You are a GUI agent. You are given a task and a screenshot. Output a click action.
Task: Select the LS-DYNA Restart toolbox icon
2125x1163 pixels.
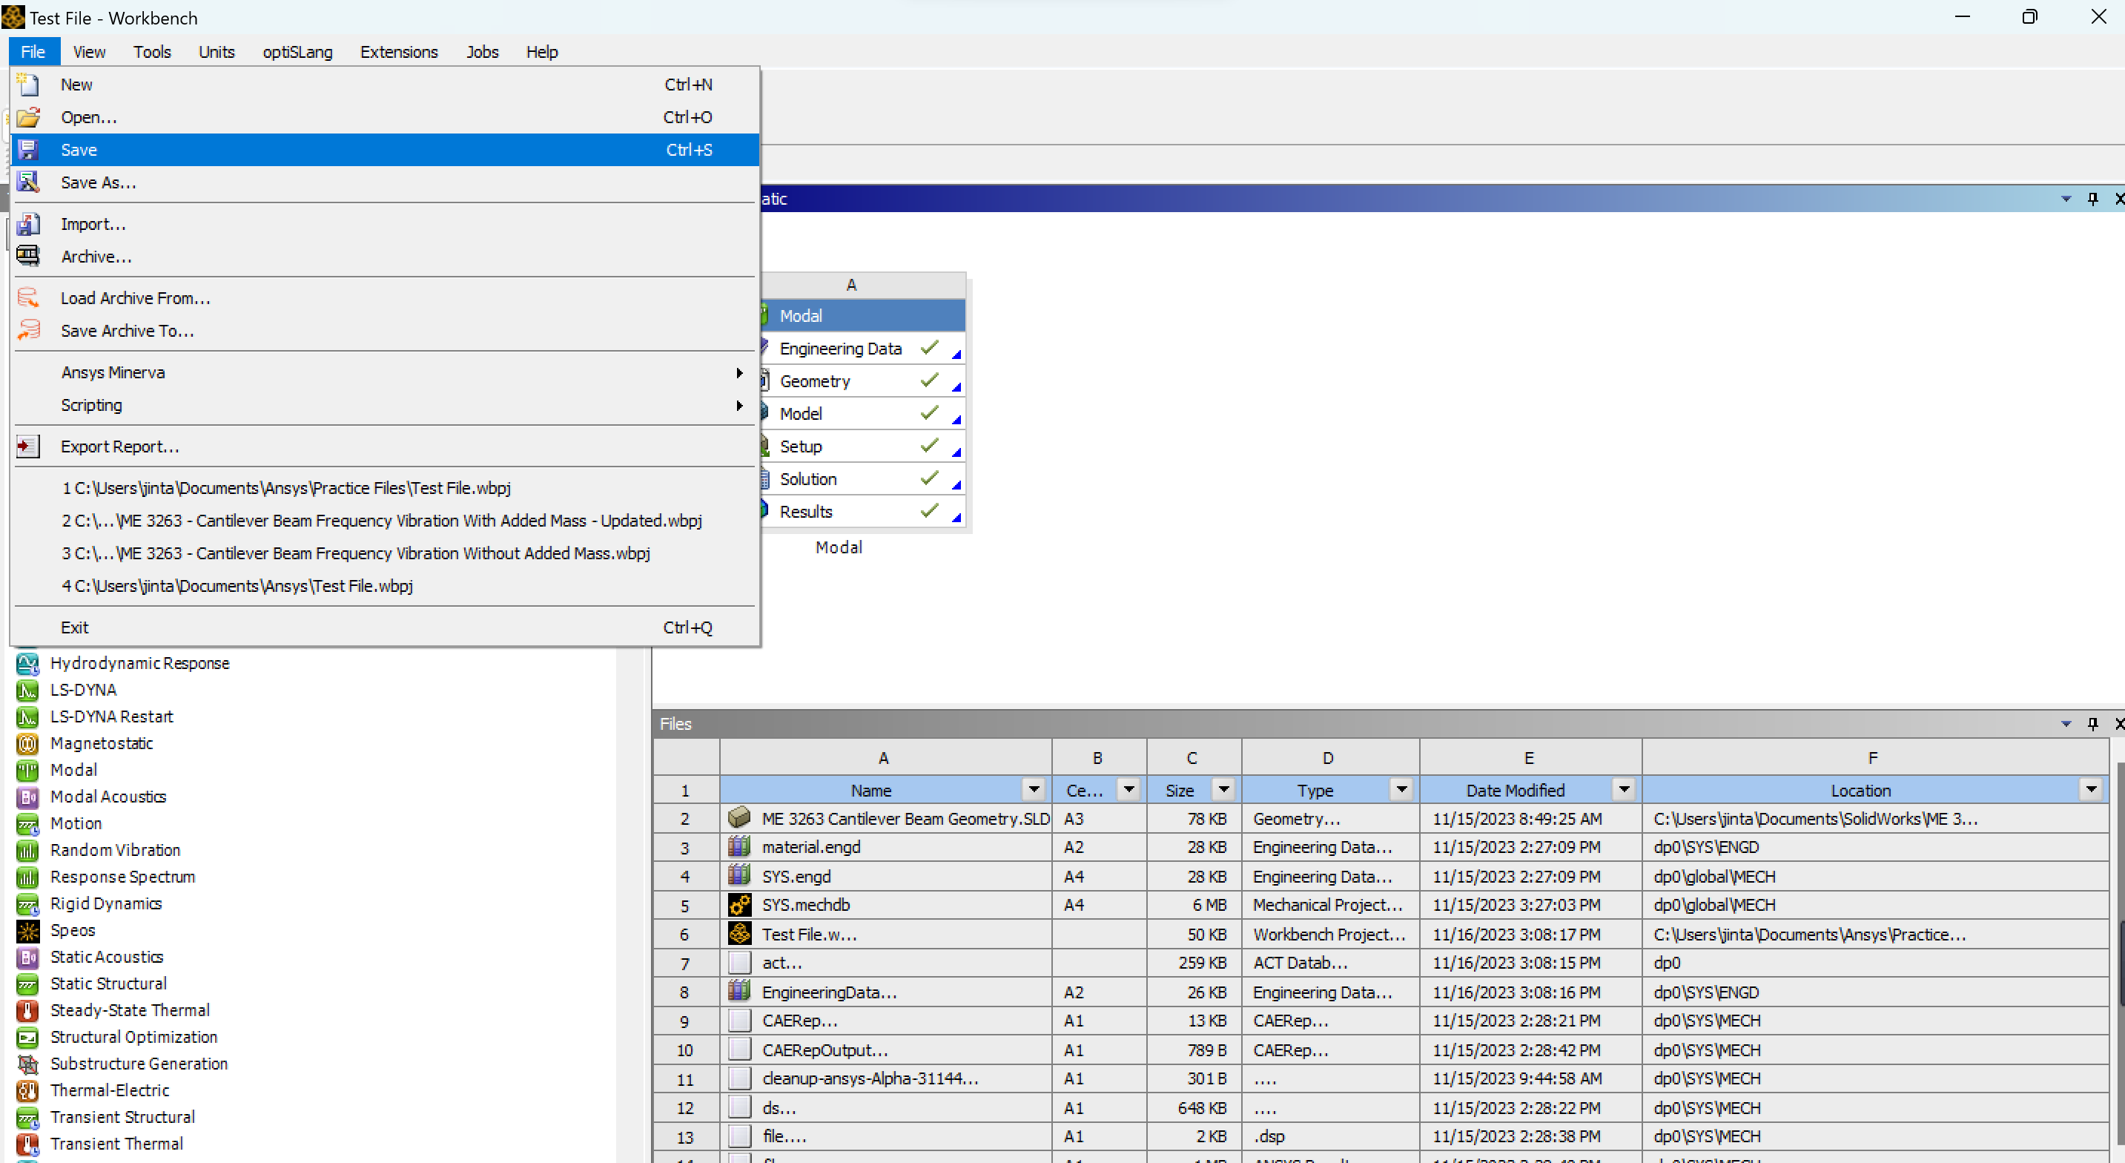tap(27, 716)
